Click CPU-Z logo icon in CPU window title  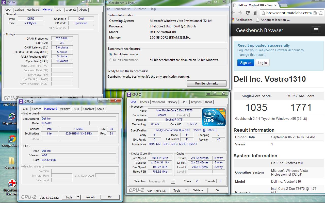click(129, 94)
